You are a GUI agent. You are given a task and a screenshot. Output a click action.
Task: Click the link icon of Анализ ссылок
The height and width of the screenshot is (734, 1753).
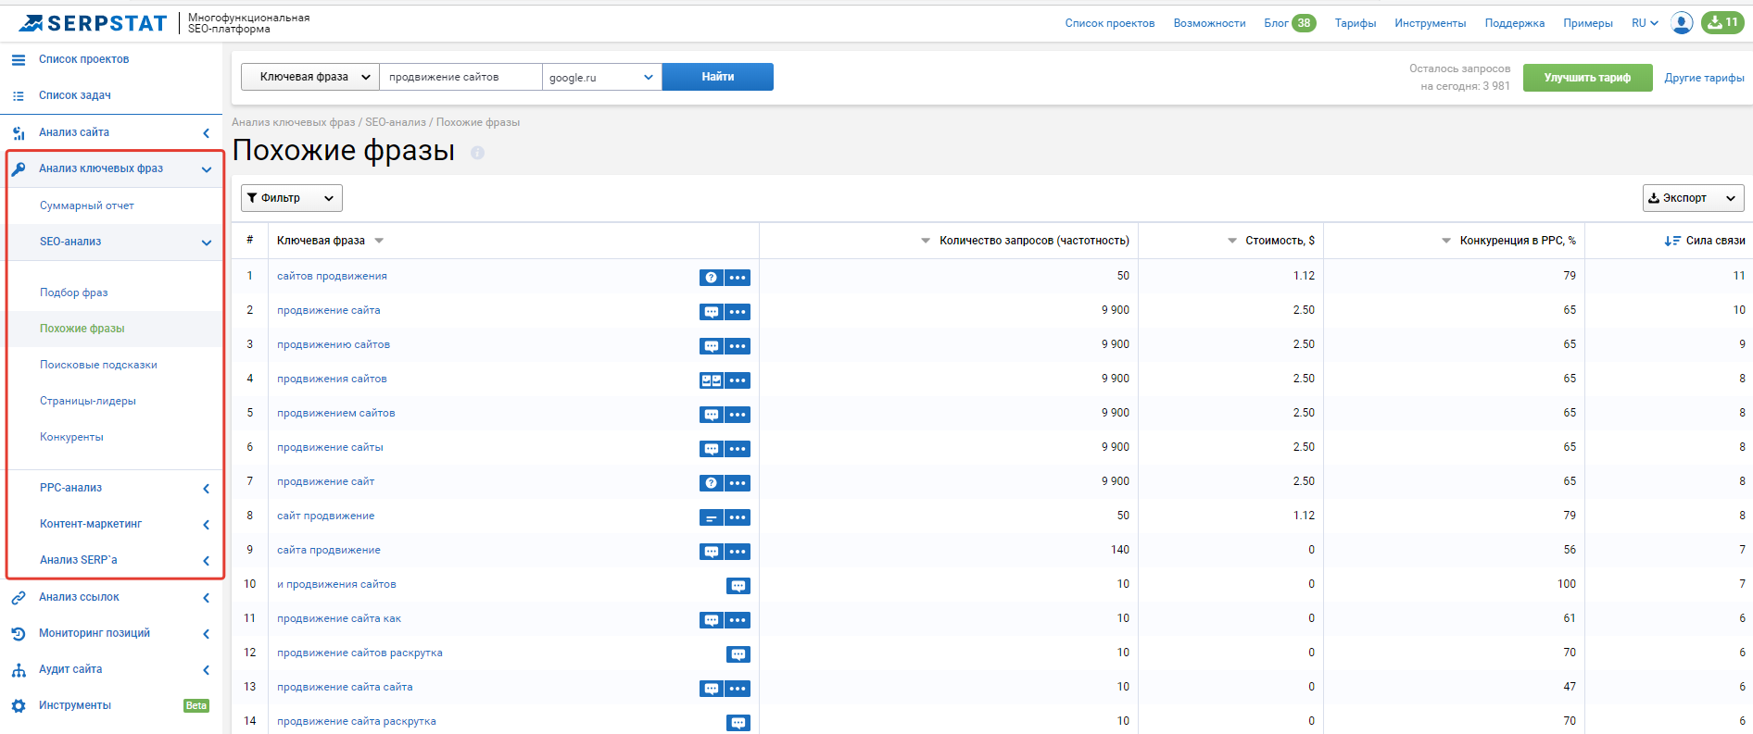(x=19, y=598)
